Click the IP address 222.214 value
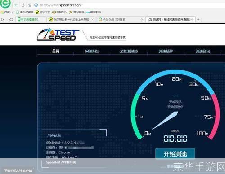Image resolution: width=225 pixels, height=174 pixels. (74, 143)
